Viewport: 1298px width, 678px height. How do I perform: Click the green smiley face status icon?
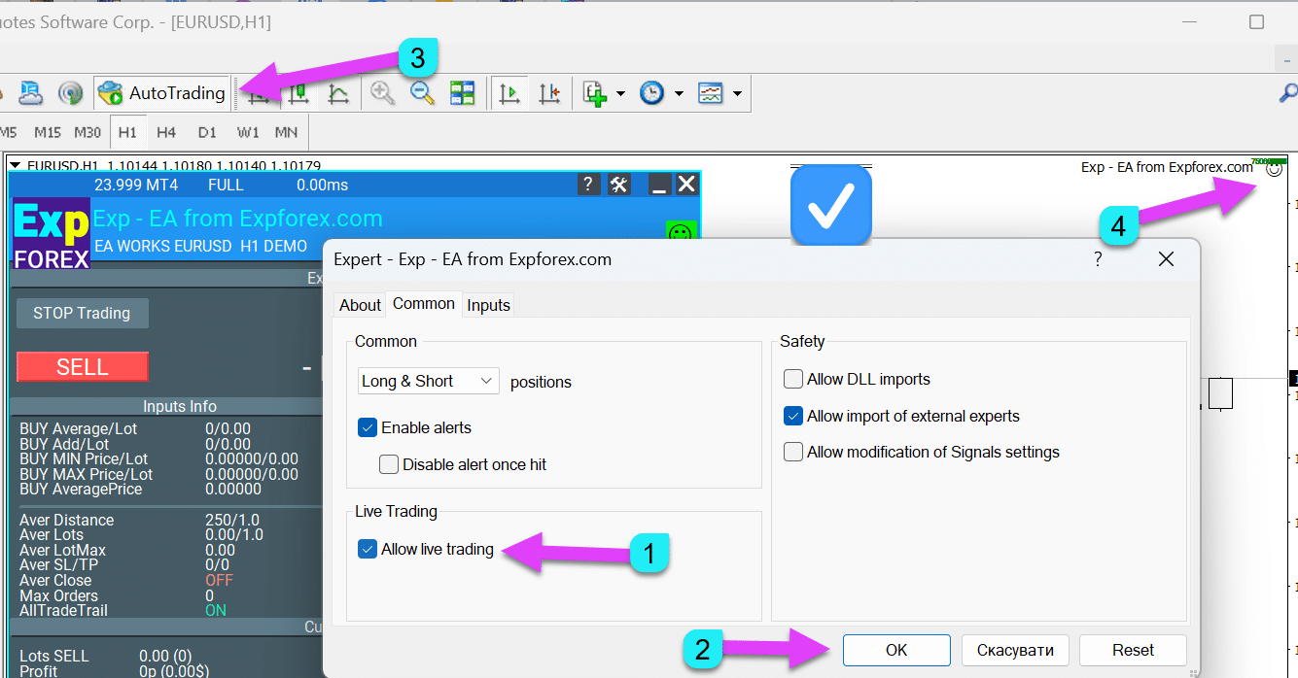[681, 233]
